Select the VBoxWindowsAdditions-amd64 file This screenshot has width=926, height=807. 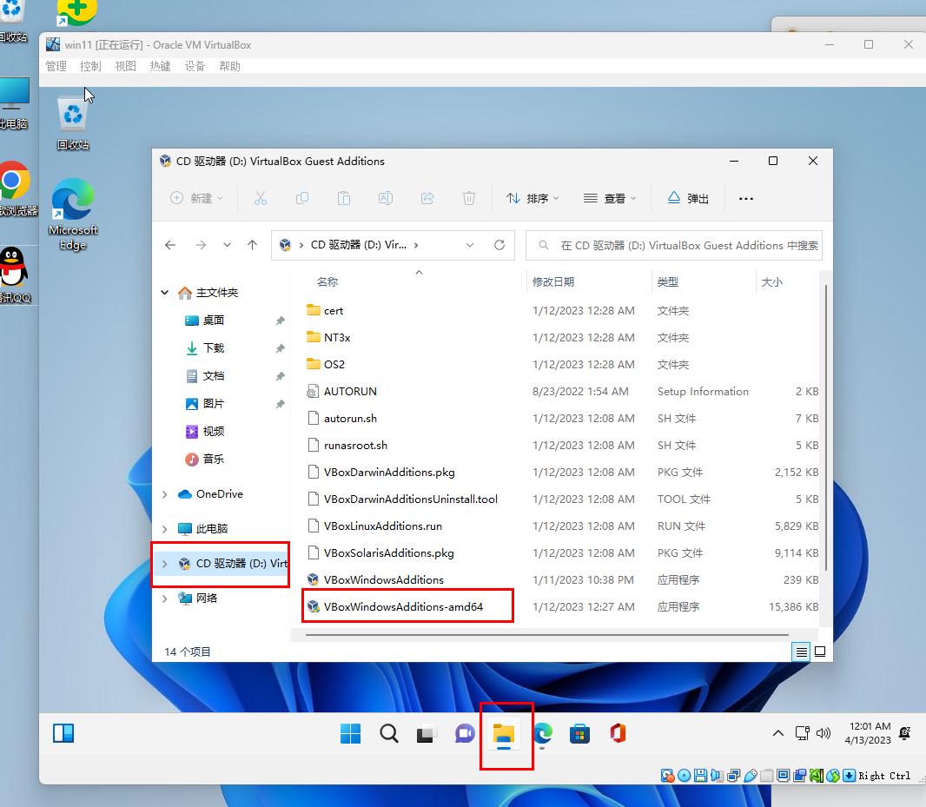point(403,606)
